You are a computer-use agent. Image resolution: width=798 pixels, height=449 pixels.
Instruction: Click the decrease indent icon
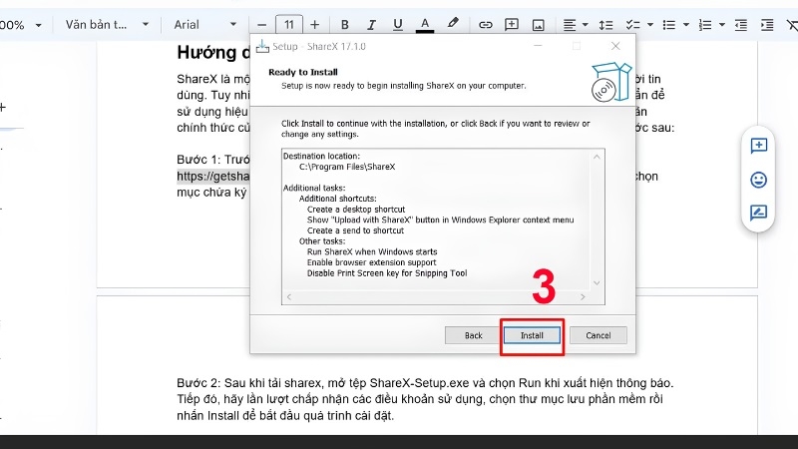[x=741, y=24]
